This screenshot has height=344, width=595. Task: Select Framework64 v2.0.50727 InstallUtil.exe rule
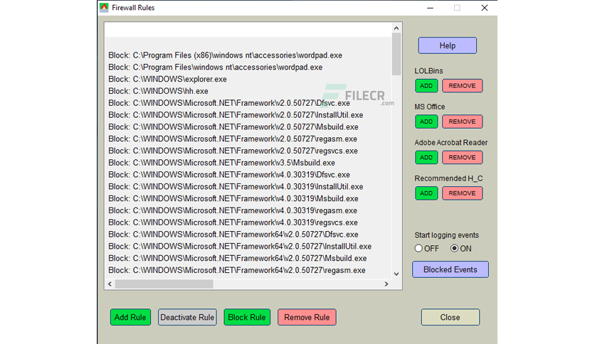point(240,246)
